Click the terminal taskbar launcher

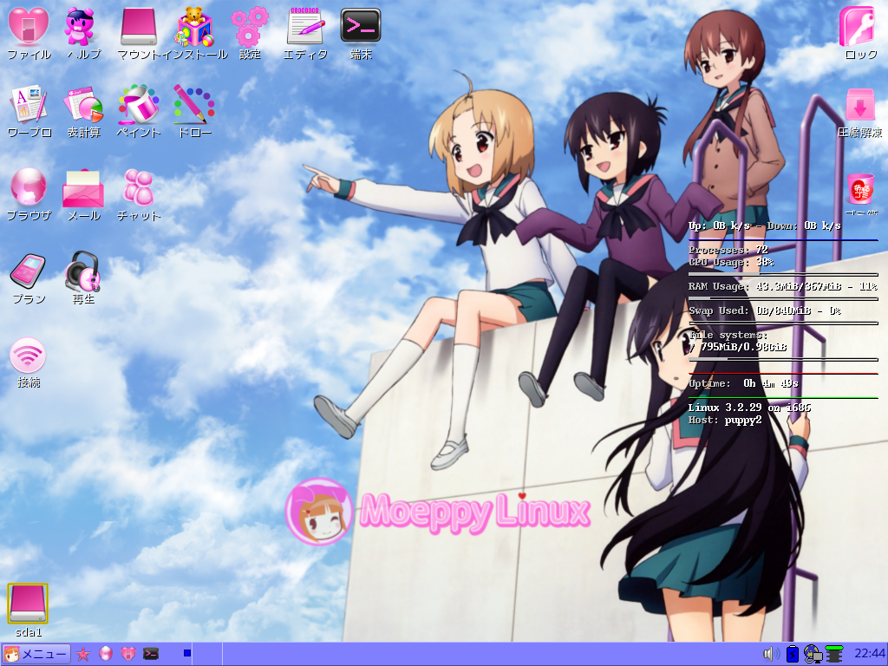coord(151,654)
